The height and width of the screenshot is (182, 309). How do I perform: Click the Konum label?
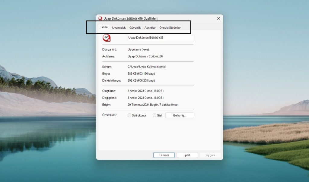click(107, 67)
